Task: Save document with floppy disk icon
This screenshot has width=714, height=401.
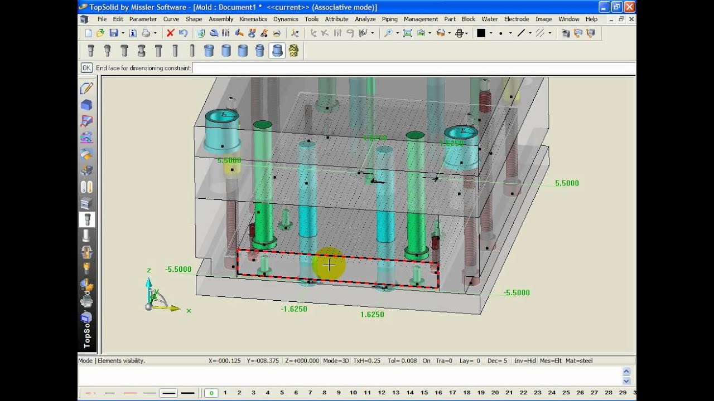Action: (114, 33)
